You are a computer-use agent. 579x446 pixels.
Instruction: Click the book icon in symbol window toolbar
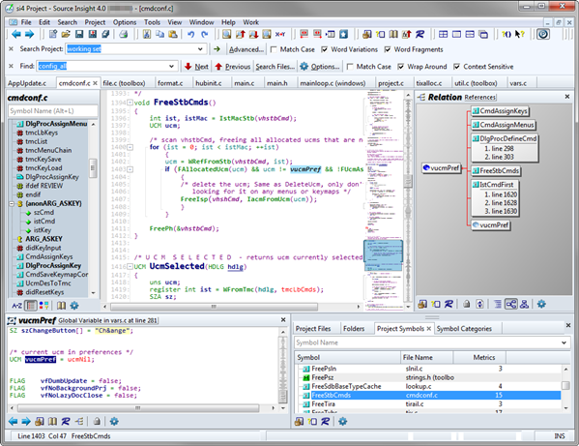(x=61, y=306)
